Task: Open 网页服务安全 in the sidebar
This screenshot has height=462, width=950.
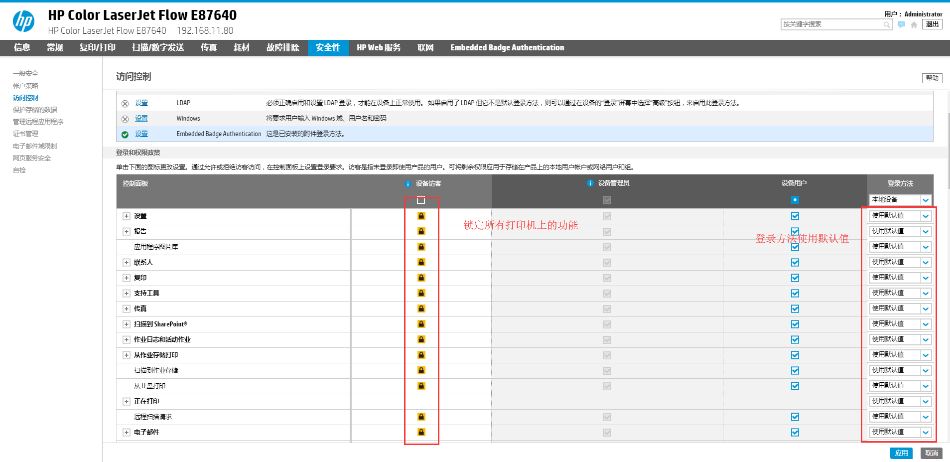Action: pyautogui.click(x=32, y=158)
